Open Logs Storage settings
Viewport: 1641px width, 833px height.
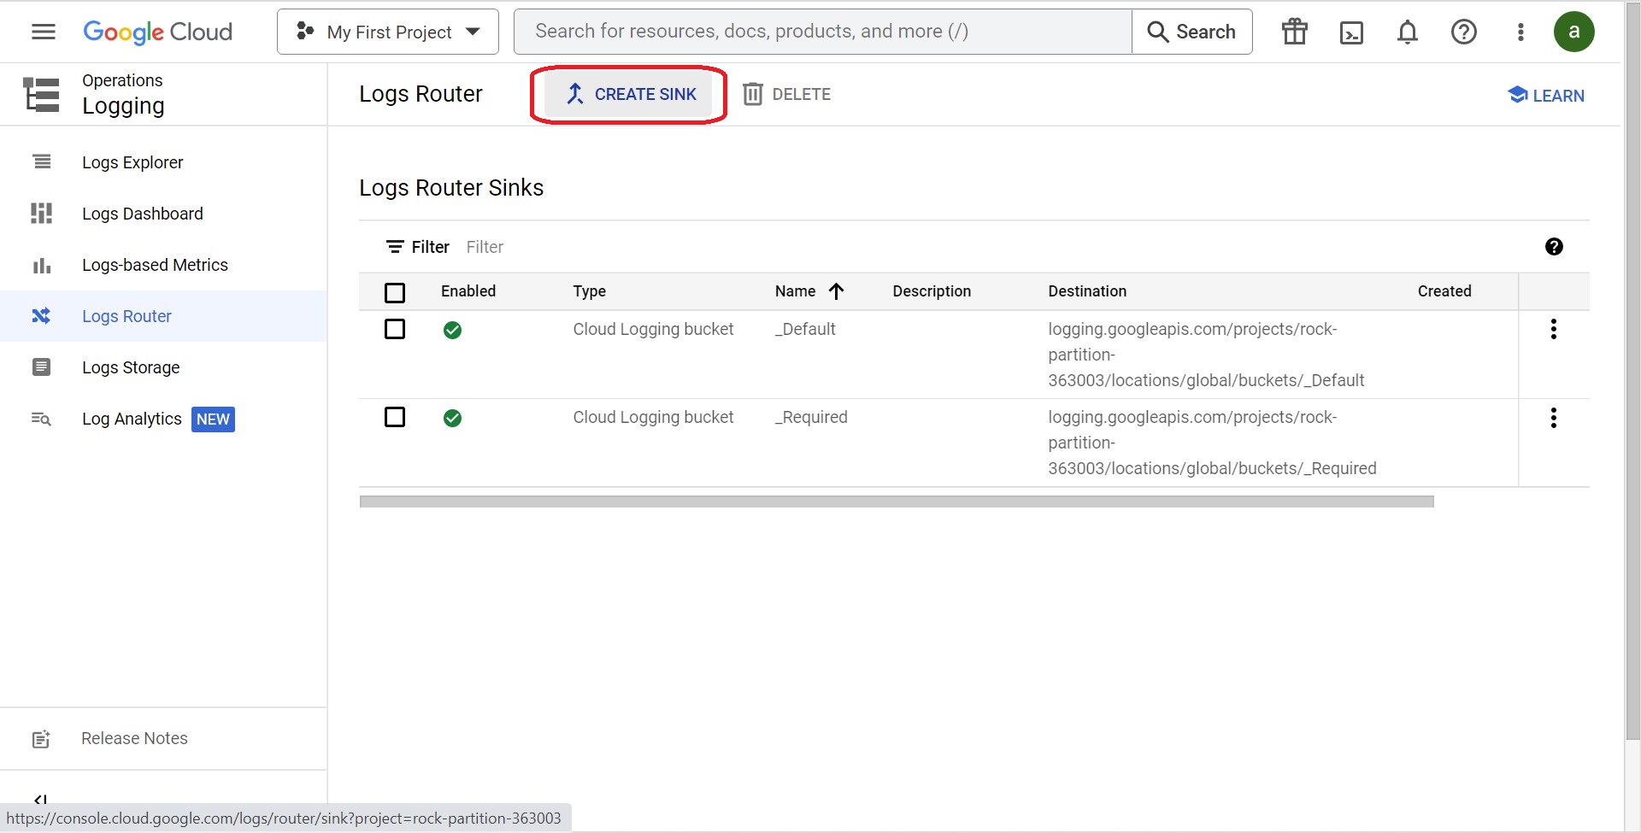click(131, 367)
